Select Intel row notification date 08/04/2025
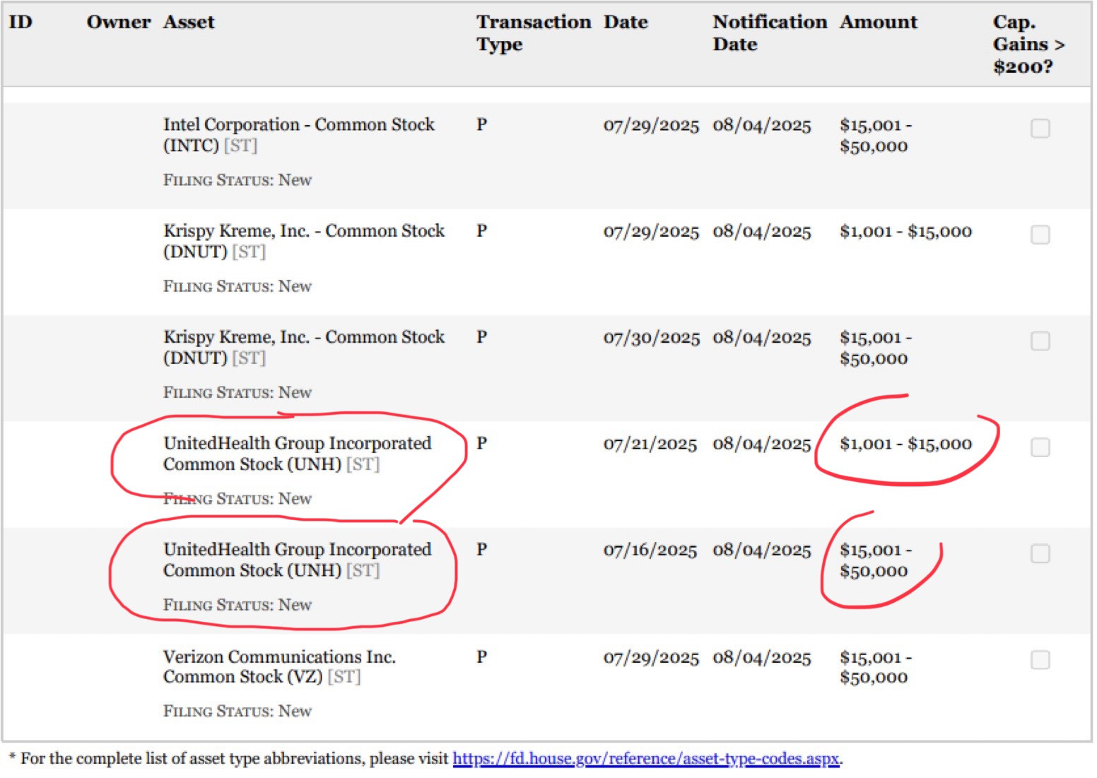This screenshot has width=1097, height=778. coord(761,125)
